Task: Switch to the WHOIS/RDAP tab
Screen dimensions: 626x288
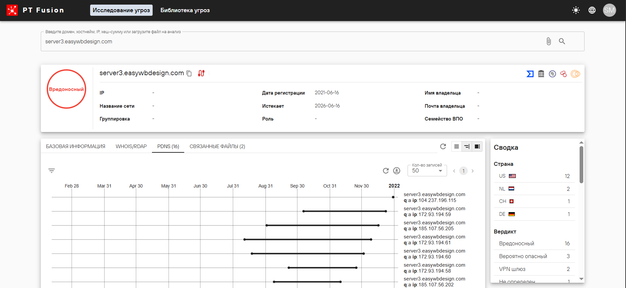Action: pos(131,146)
